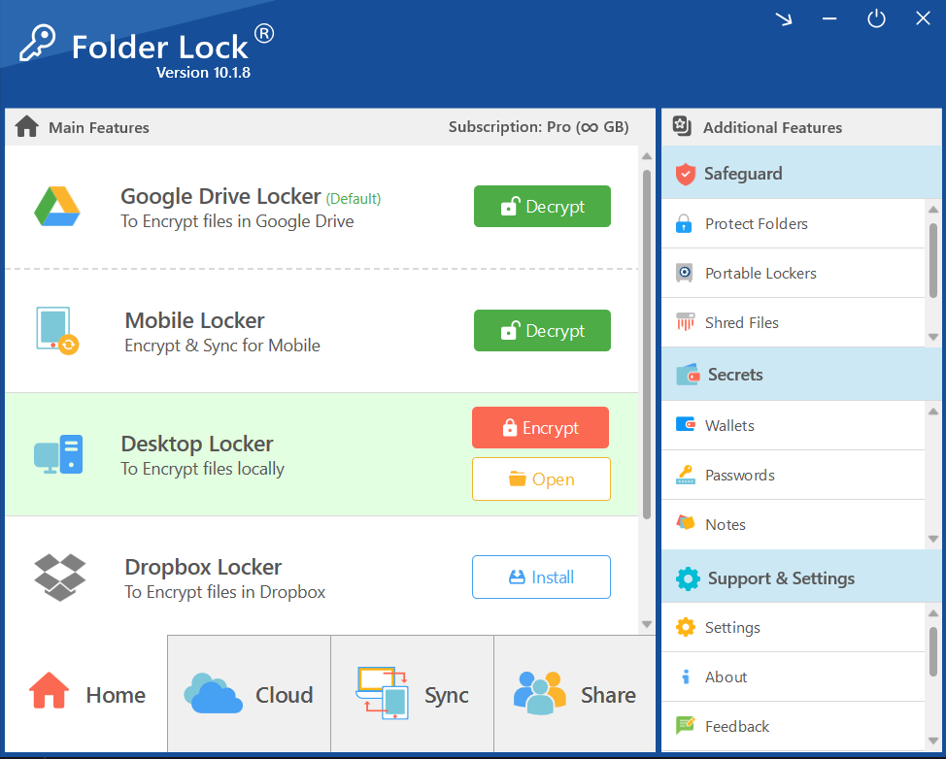Click the Dropbox logo icon

59,577
